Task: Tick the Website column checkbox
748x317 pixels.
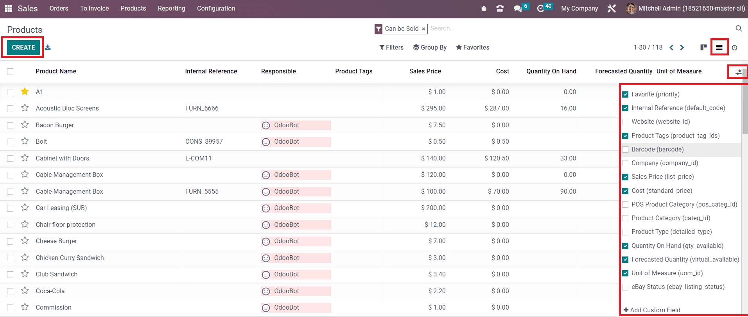Action: pyautogui.click(x=625, y=122)
